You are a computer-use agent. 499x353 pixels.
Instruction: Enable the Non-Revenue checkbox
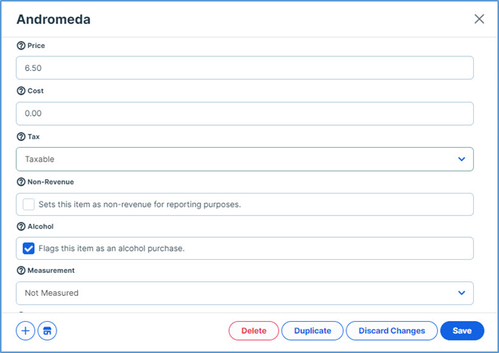point(29,204)
